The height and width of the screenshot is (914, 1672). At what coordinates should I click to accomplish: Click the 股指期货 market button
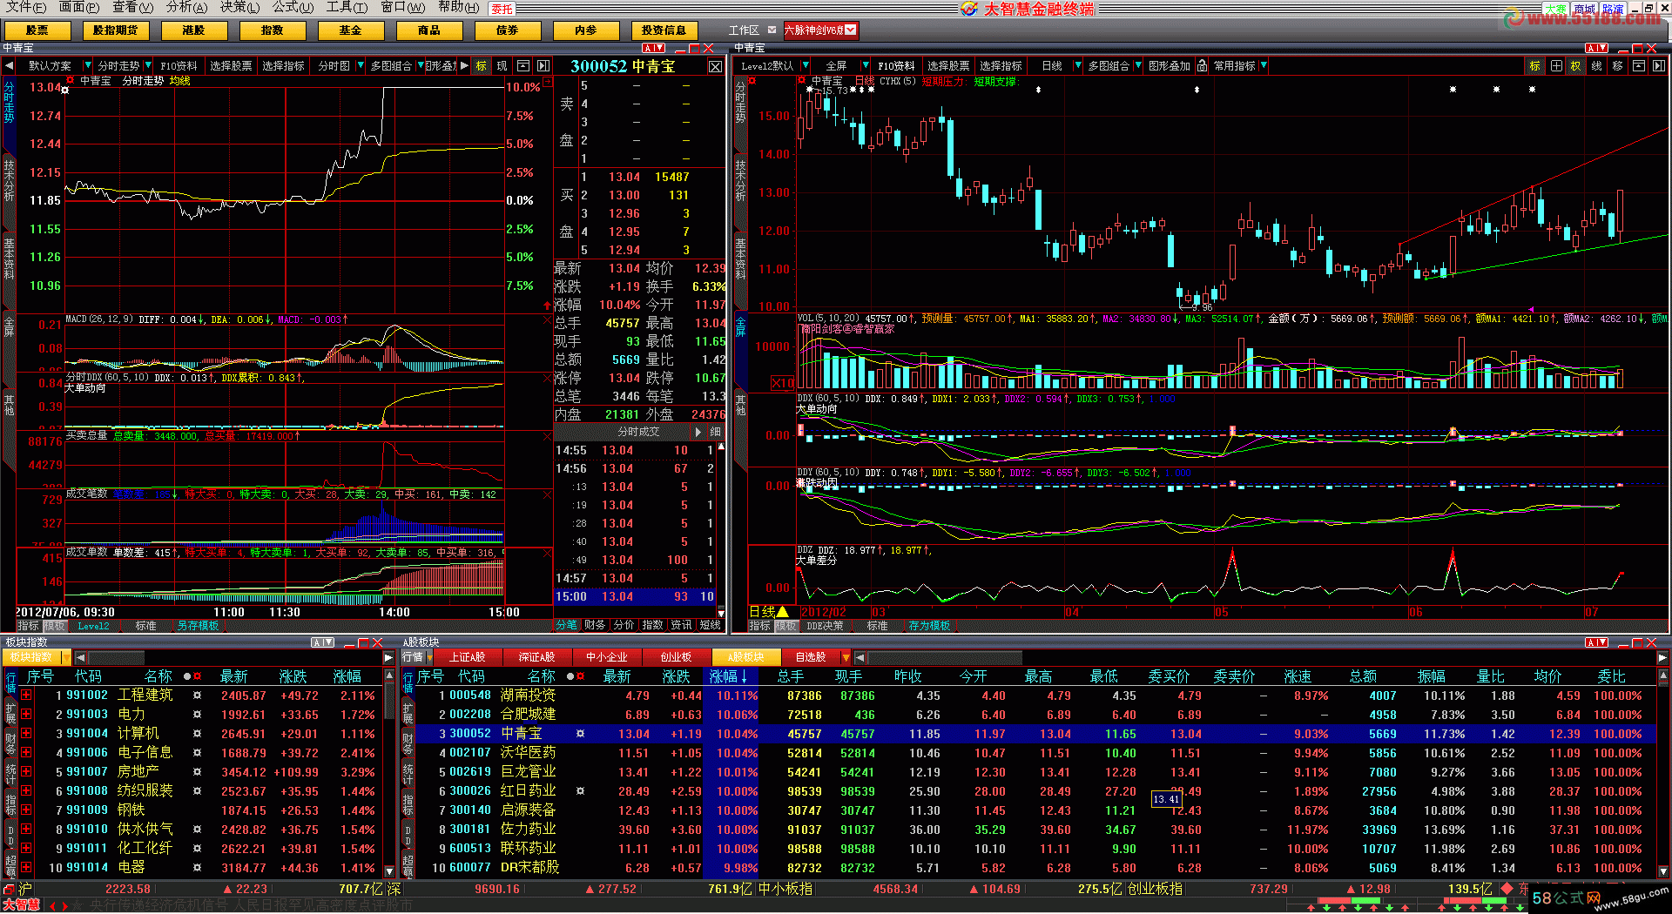(115, 30)
